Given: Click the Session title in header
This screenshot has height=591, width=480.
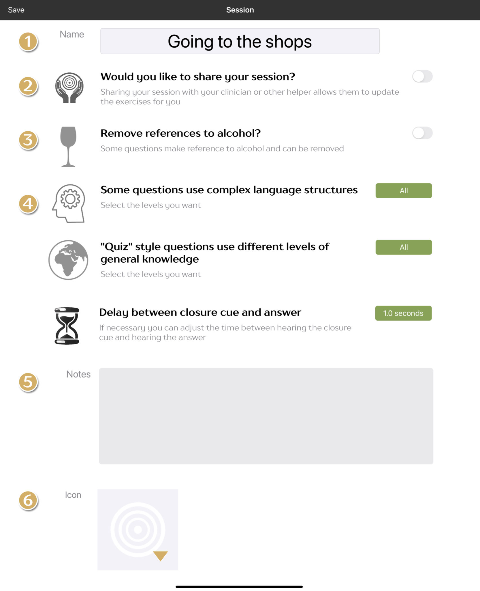Looking at the screenshot, I should point(240,10).
